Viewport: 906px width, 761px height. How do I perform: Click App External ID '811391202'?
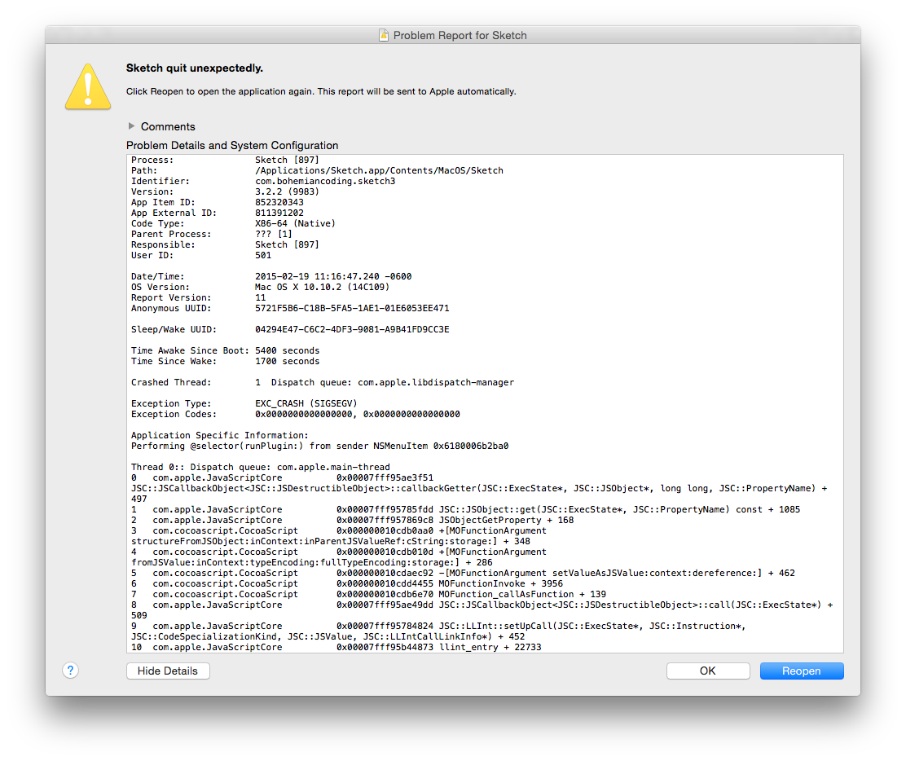pos(279,213)
